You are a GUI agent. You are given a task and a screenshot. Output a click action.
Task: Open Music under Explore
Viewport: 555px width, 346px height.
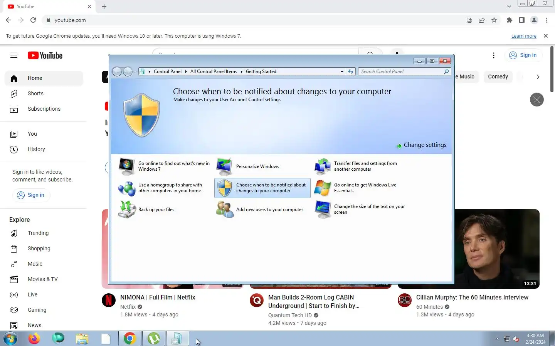[x=44, y=264]
